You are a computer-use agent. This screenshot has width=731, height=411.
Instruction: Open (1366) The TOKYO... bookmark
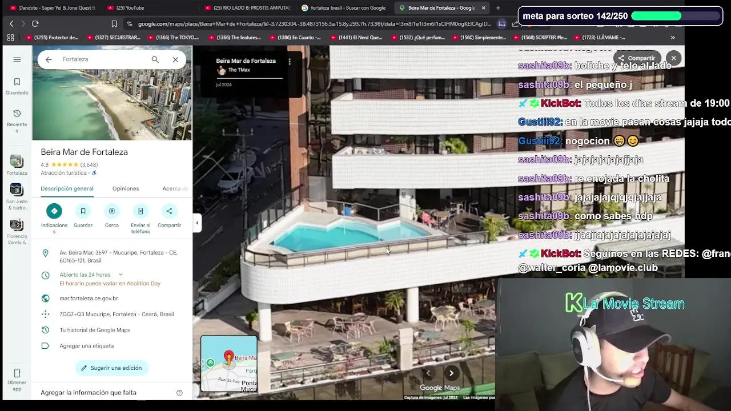pos(174,38)
